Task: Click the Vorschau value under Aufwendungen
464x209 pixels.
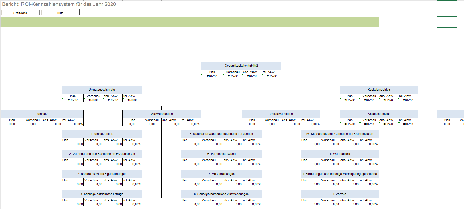Action: pos(152,124)
